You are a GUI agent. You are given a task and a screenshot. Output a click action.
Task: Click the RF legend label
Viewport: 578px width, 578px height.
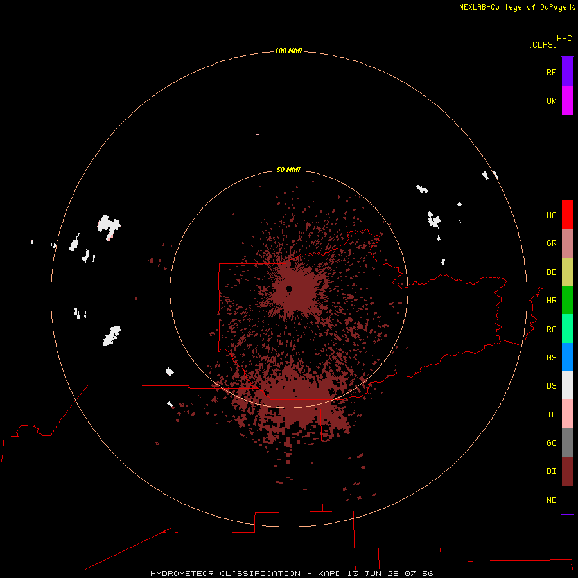(x=552, y=72)
